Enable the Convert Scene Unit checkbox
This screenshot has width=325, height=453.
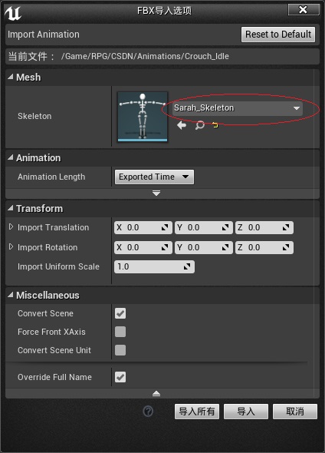point(120,350)
